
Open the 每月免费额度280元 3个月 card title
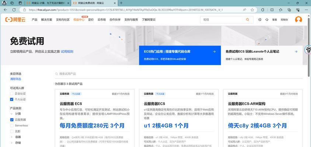point(92,125)
